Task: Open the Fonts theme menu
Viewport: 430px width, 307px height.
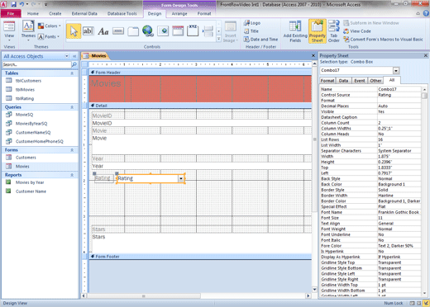Action: (49, 36)
